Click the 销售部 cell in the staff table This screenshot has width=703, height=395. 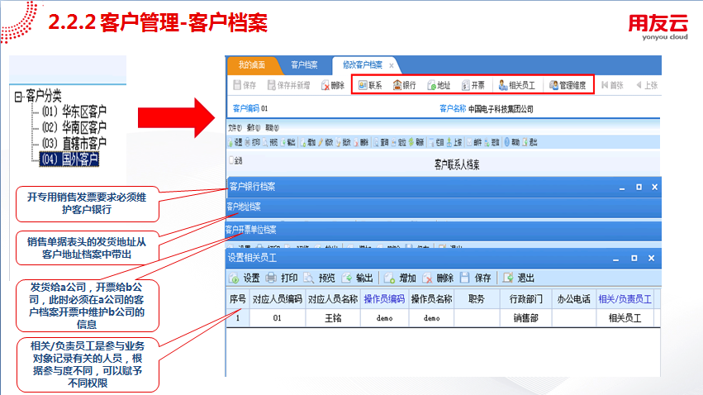(x=526, y=318)
